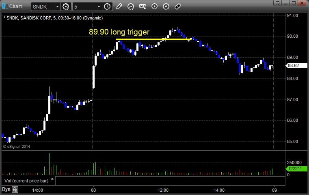Click the first 14:00 time axis label

(x=38, y=190)
